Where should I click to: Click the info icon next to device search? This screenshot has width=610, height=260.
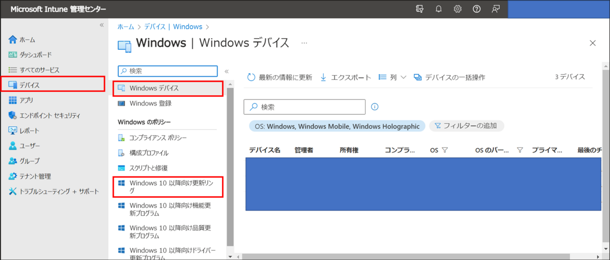pyautogui.click(x=375, y=107)
